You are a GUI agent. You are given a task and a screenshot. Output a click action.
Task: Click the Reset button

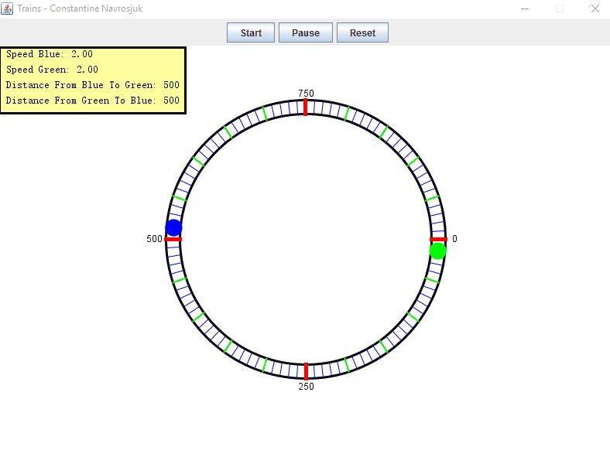tap(362, 32)
